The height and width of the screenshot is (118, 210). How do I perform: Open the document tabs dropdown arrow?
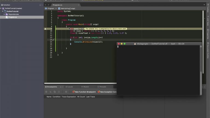click(x=204, y=5)
